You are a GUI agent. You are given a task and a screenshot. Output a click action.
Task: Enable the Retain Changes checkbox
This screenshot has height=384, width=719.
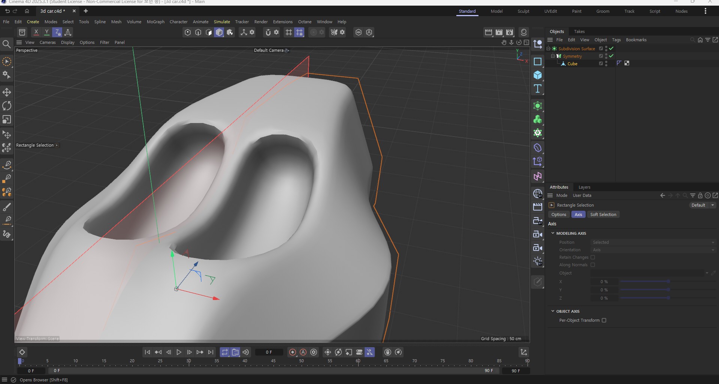593,257
